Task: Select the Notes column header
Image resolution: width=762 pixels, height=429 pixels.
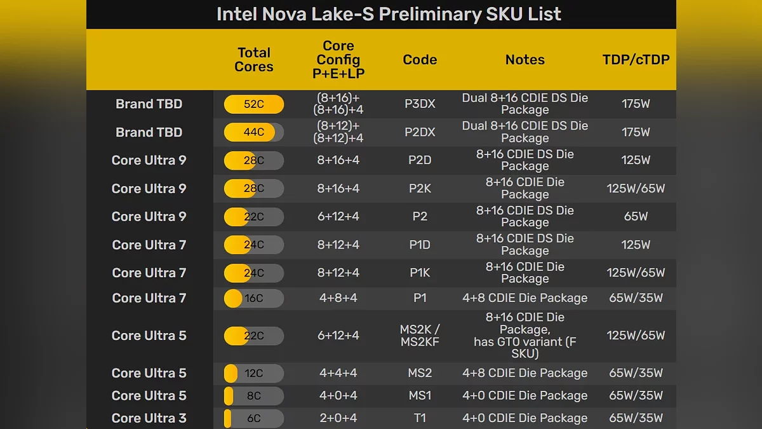Action: tap(525, 60)
